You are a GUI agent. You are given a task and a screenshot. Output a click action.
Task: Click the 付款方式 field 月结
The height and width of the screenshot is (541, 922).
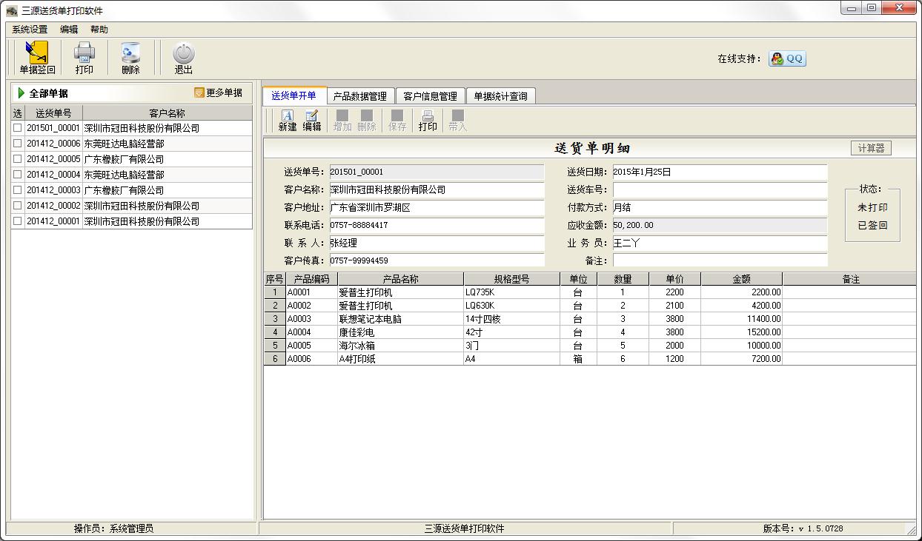(720, 207)
